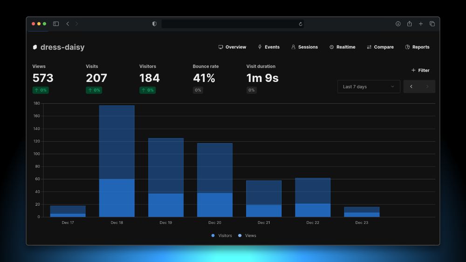Click the dress-daisy site logo icon
The height and width of the screenshot is (262, 466).
(35, 47)
